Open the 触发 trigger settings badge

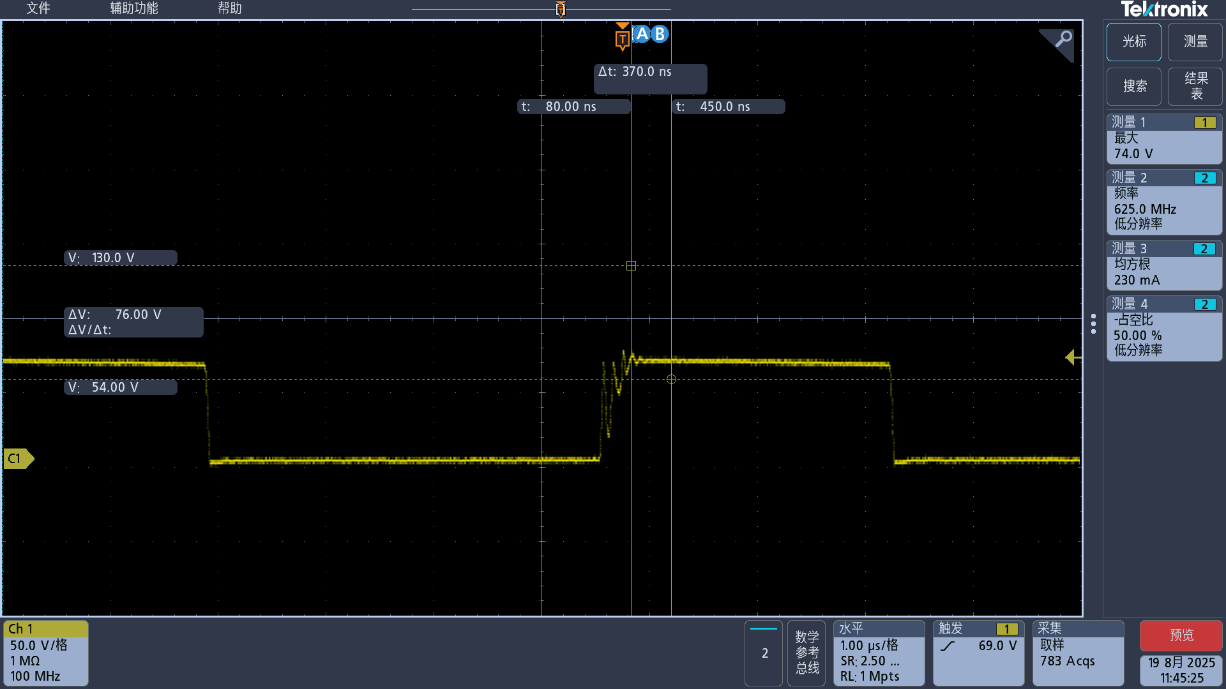(978, 653)
